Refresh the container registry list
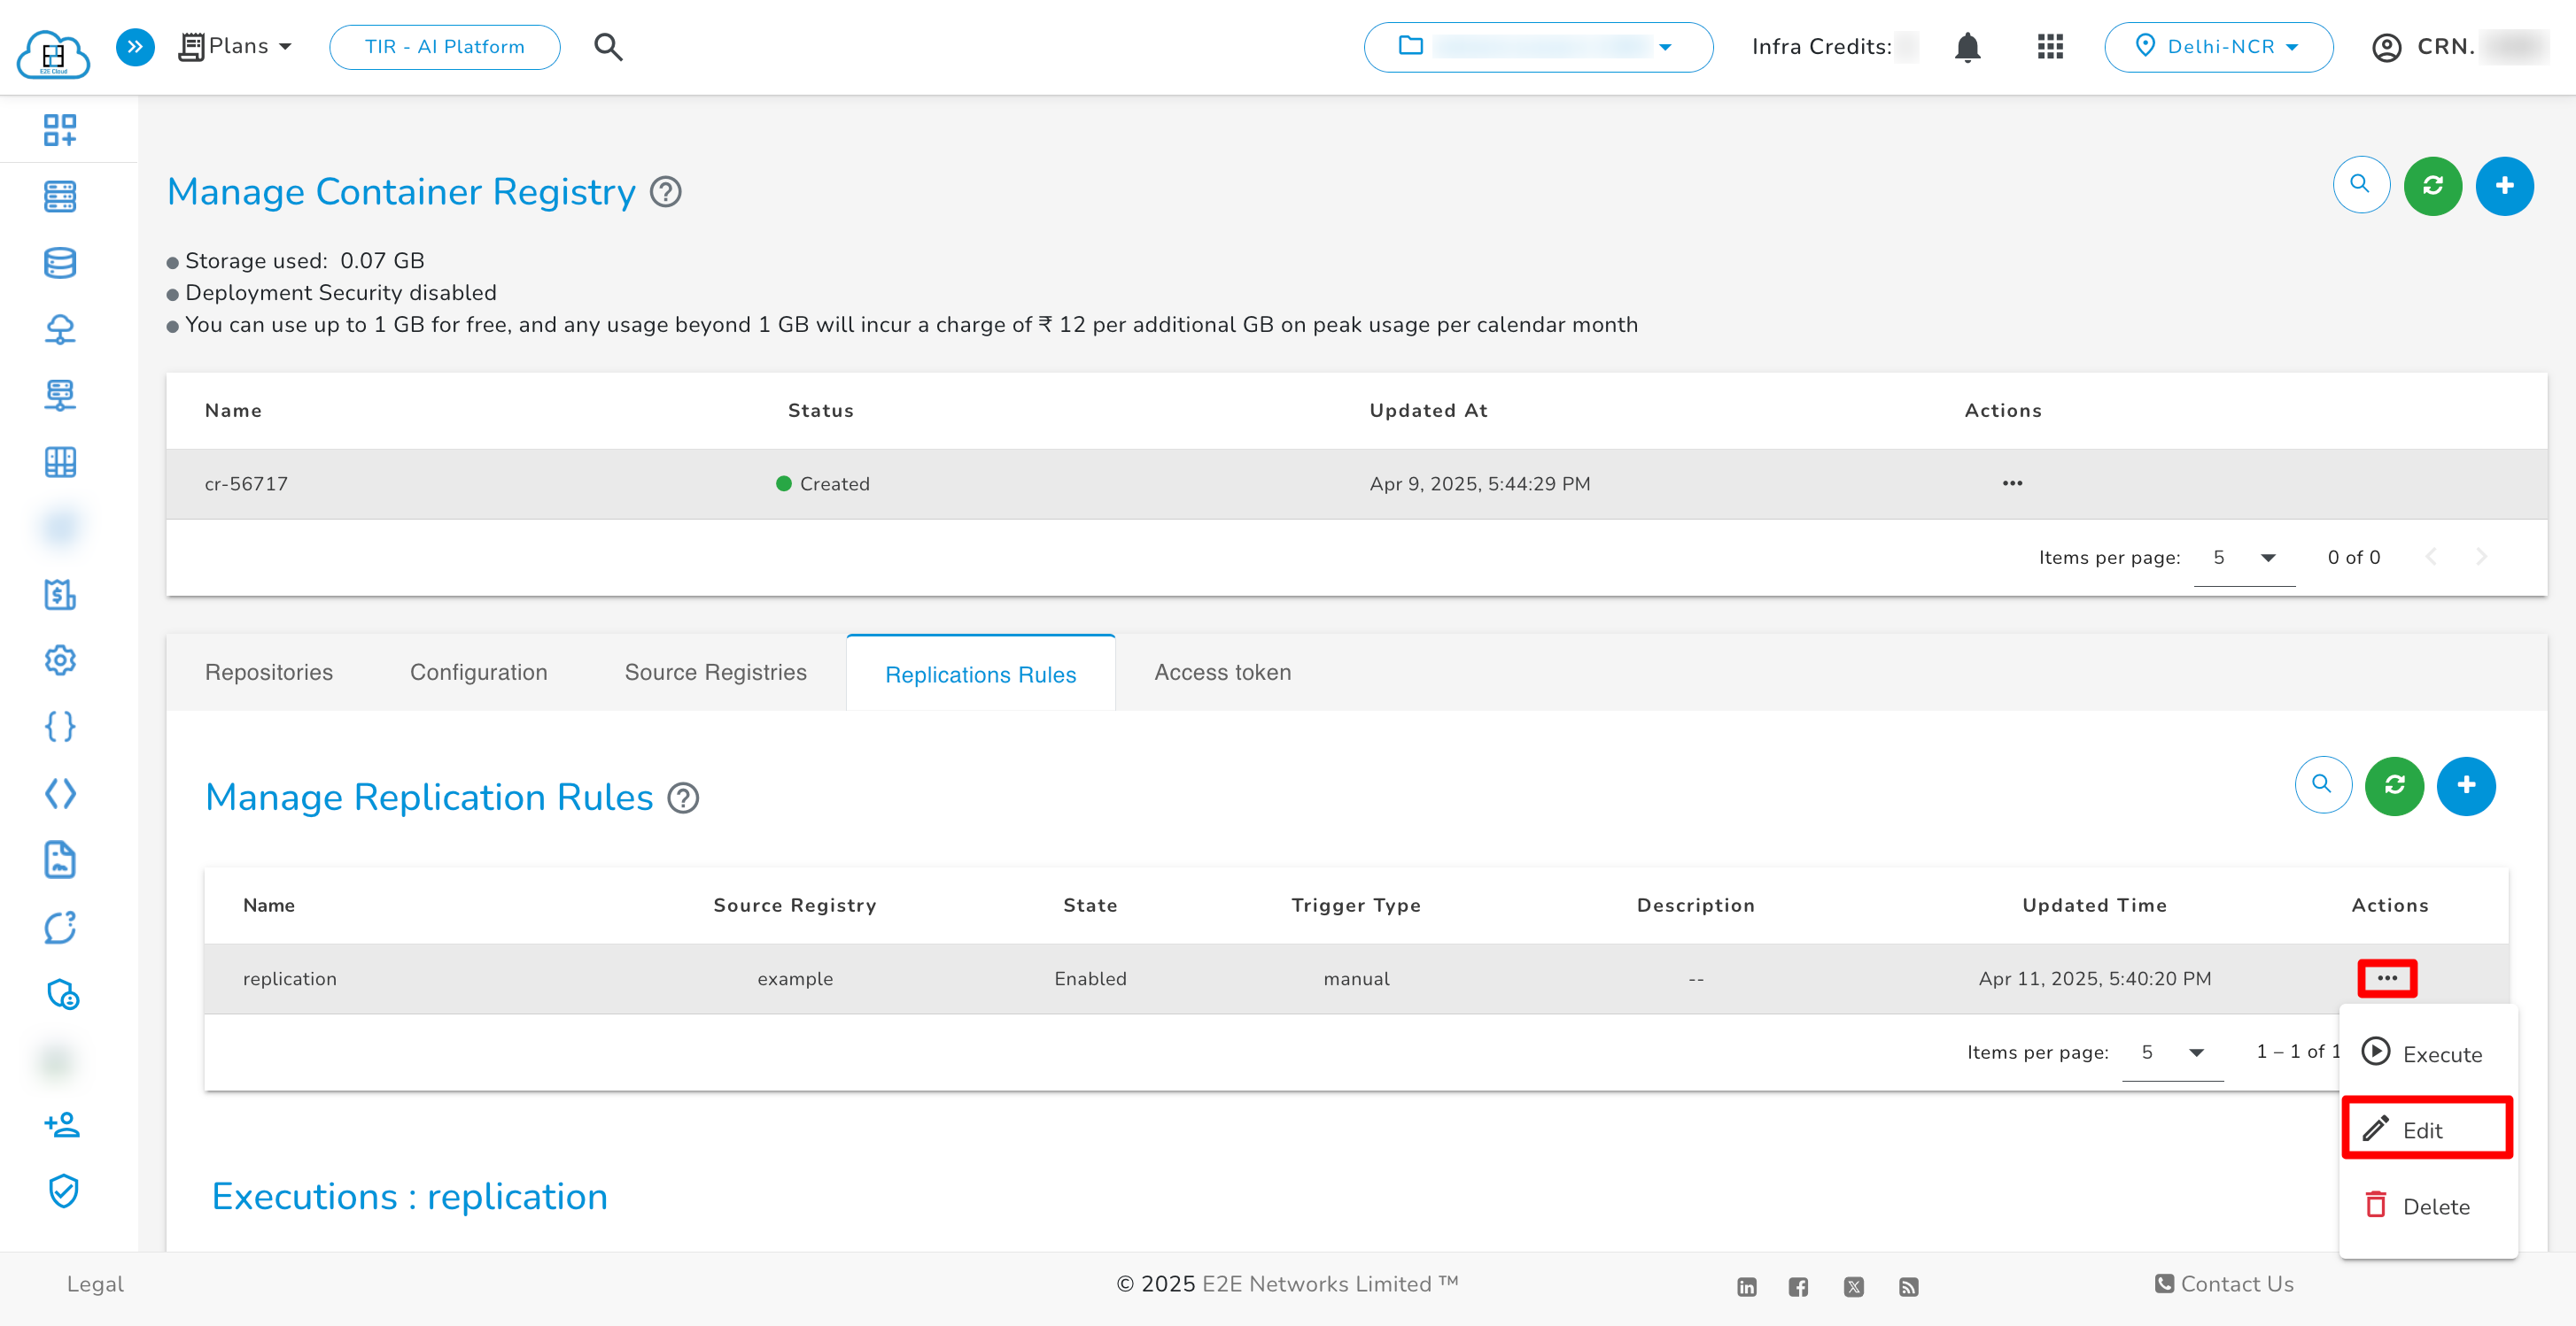Screen dimensions: 2576x1326 tap(2432, 185)
